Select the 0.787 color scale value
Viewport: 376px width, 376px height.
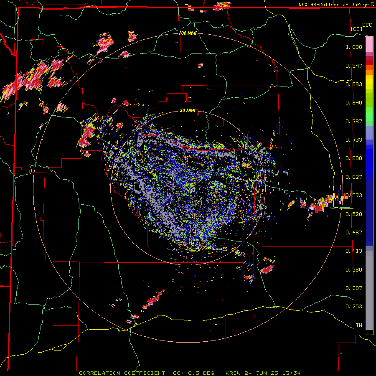point(354,121)
